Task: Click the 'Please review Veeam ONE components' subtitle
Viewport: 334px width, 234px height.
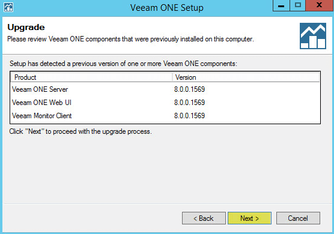Action: [x=130, y=39]
